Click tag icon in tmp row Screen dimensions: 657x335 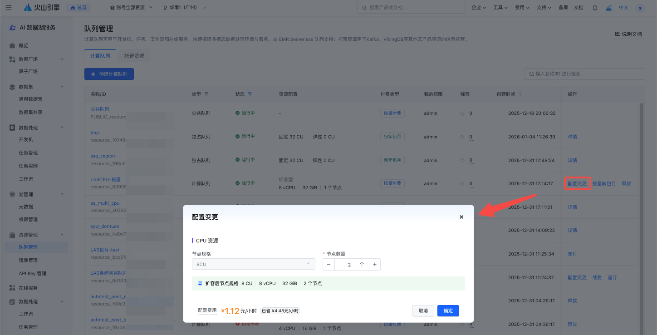tap(462, 137)
